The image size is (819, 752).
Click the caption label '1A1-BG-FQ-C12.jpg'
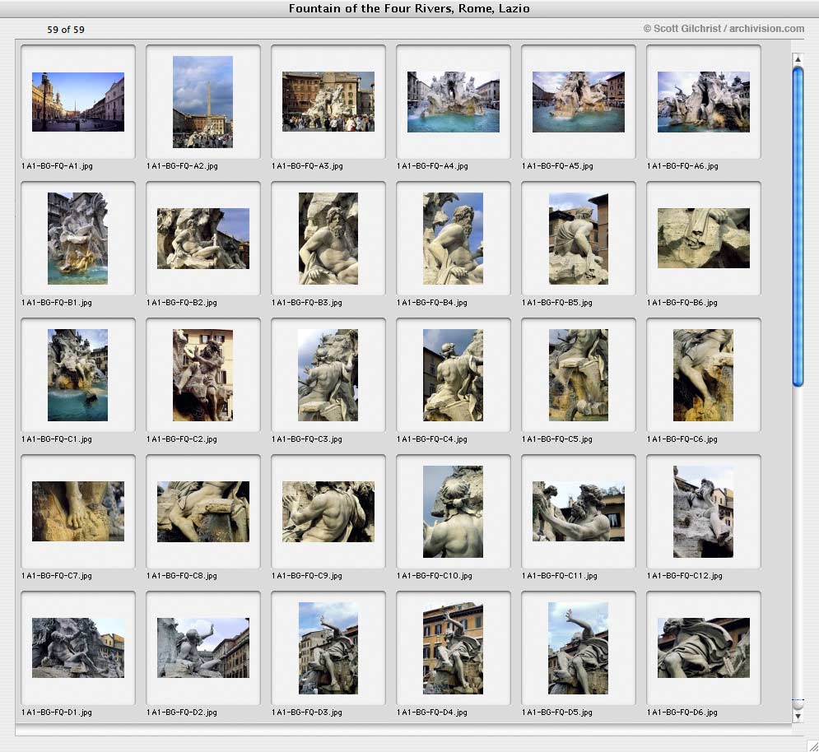[685, 575]
